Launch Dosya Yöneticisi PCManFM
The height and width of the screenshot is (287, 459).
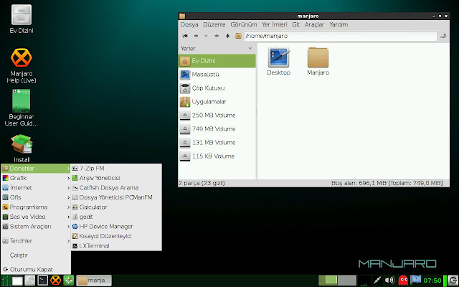[116, 197]
